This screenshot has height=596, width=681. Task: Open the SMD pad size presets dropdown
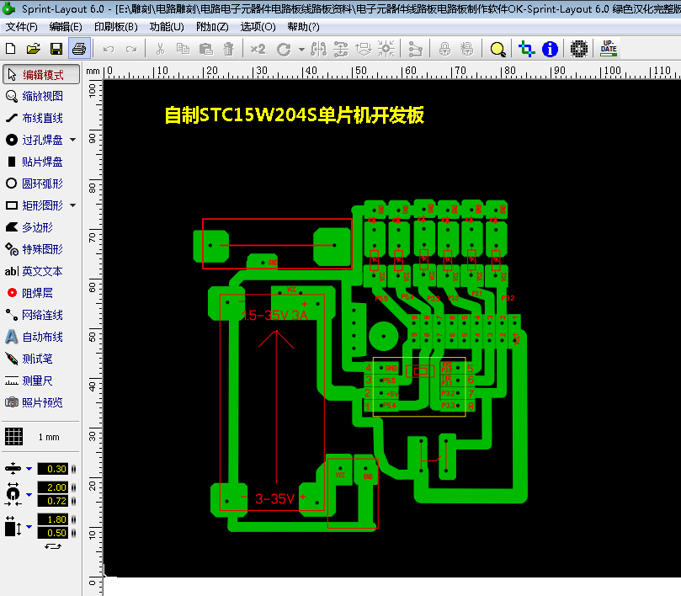pos(29,526)
